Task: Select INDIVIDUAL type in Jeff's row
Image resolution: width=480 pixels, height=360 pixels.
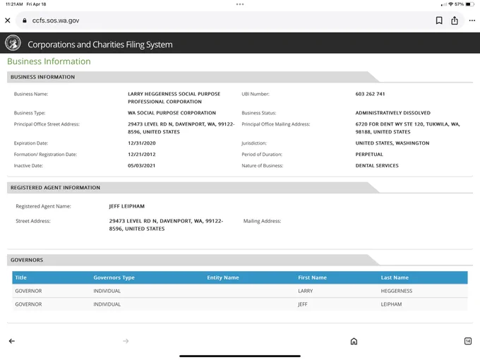Action: (107, 304)
